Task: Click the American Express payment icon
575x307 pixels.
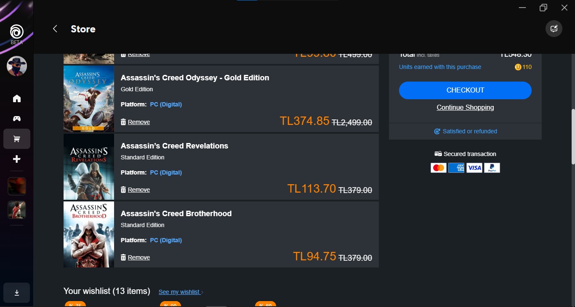Action: [456, 168]
